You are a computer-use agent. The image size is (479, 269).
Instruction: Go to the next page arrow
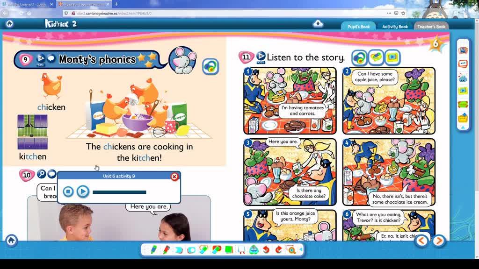439,241
